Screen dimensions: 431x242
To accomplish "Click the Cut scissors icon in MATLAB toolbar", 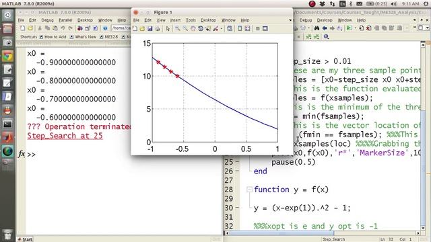I will [x=40, y=28].
